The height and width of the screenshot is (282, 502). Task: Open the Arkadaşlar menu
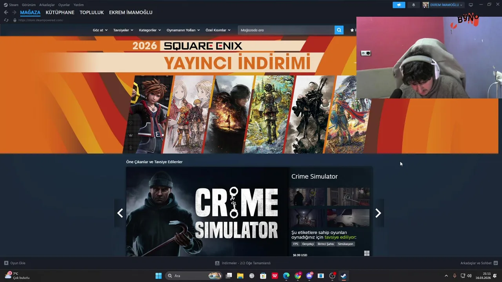tap(47, 5)
